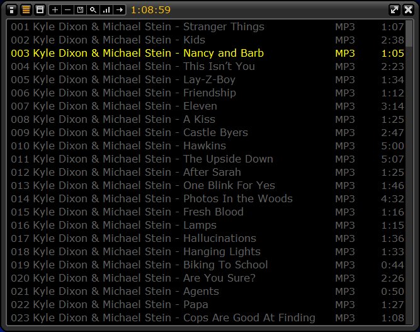Select track 018 Hanging Lights
The width and height of the screenshot is (420, 332).
pyautogui.click(x=206, y=251)
